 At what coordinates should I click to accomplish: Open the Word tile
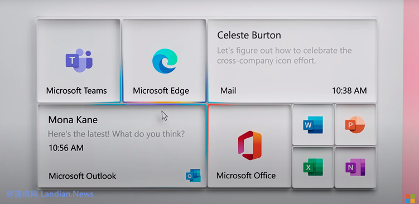[x=313, y=125]
